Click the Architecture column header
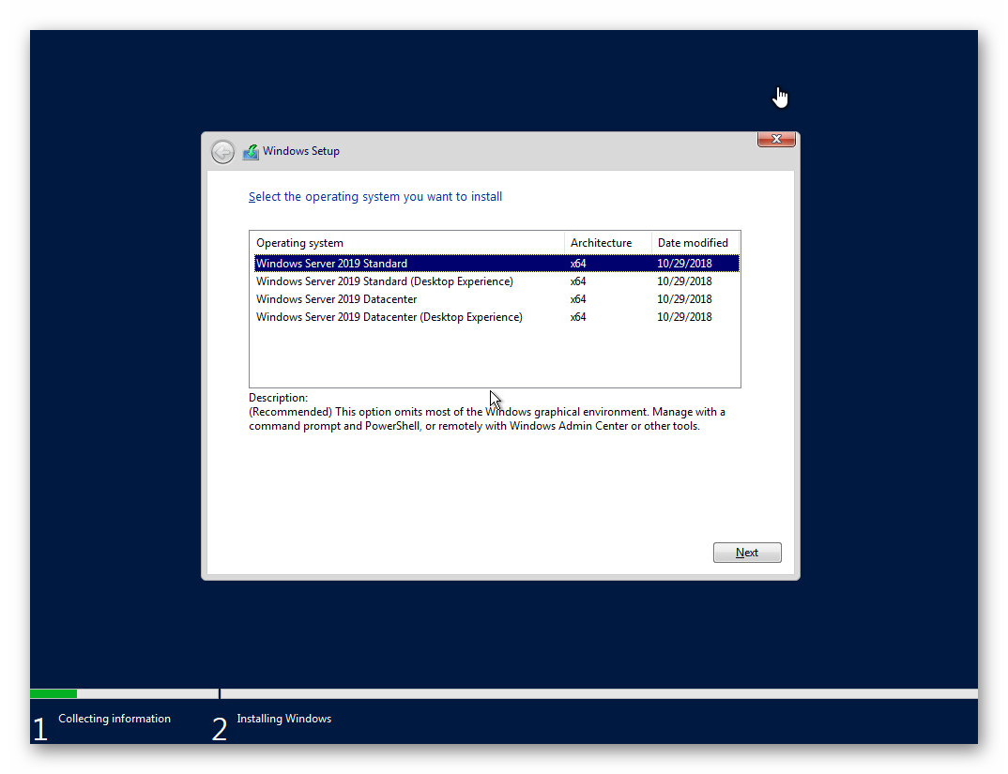The height and width of the screenshot is (774, 1008). (x=601, y=242)
